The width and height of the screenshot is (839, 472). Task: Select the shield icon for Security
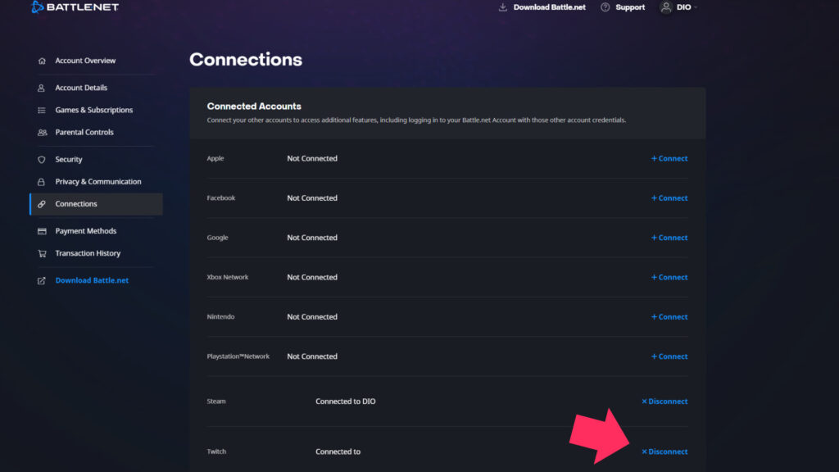41,159
